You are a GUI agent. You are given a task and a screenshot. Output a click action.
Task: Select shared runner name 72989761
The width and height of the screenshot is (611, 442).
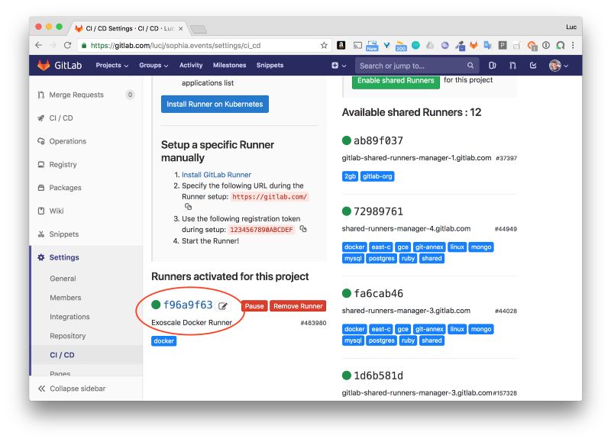[x=378, y=211]
